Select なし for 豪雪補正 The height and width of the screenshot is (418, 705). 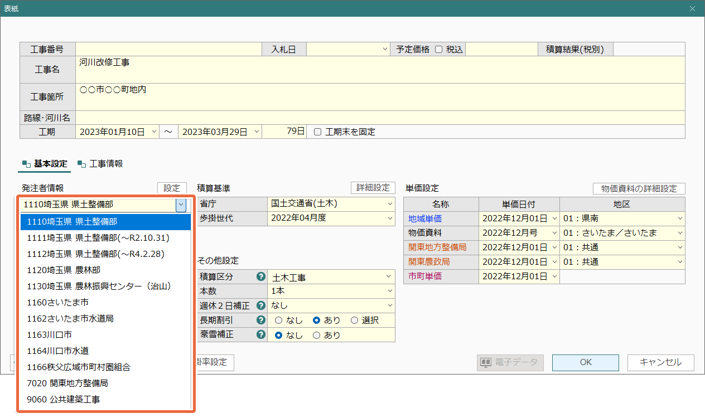coord(278,335)
